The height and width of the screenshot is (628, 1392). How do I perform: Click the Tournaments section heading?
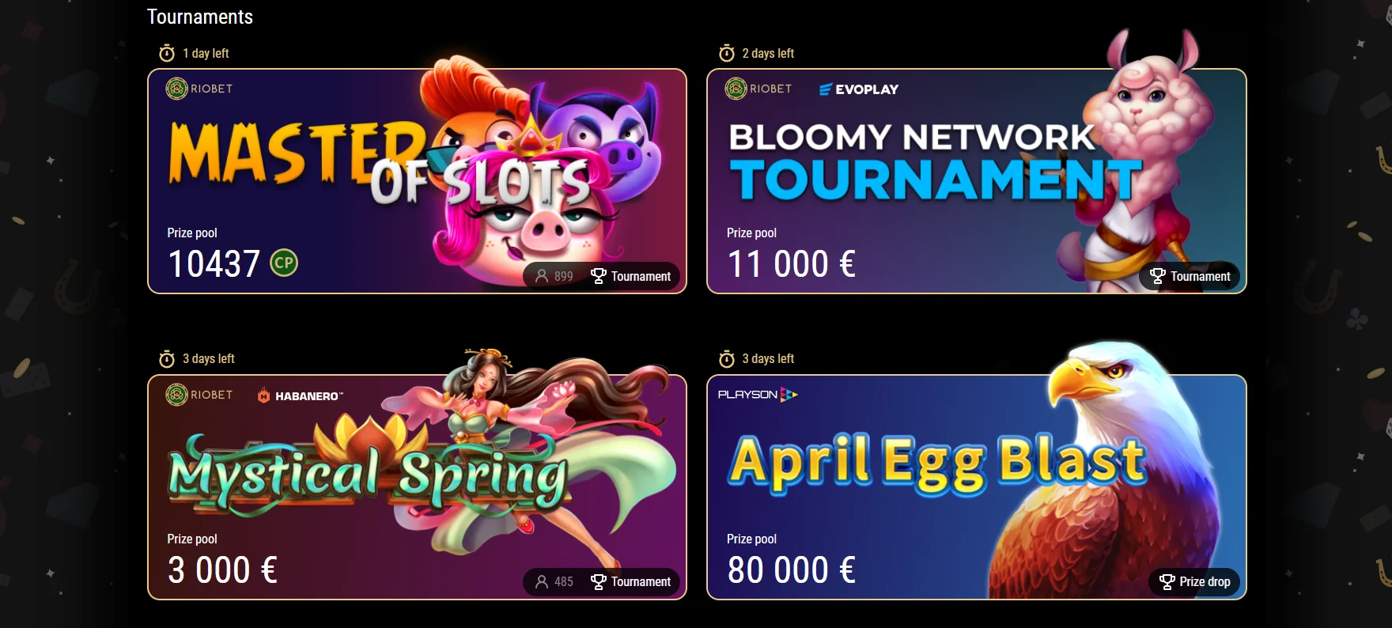[200, 17]
